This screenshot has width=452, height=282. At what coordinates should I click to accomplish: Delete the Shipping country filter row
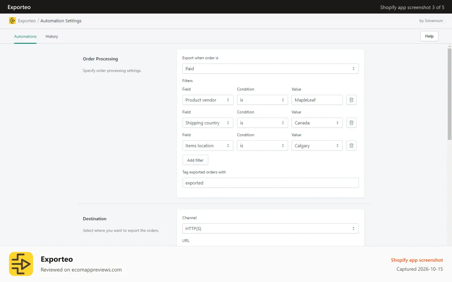[351, 123]
